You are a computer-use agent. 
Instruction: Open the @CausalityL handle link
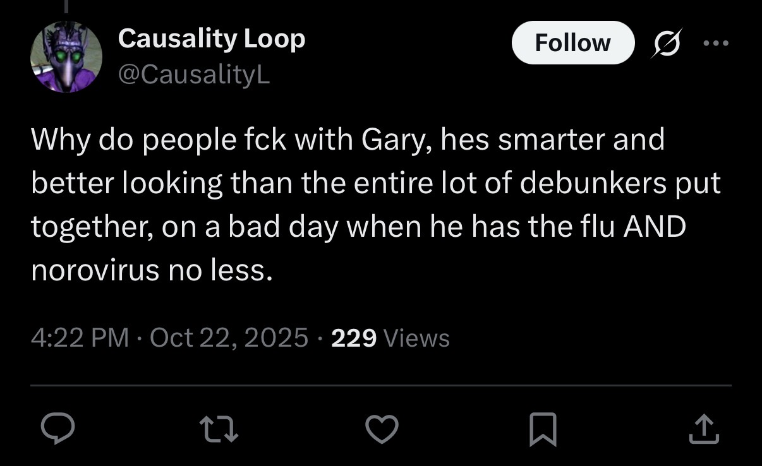tap(194, 75)
